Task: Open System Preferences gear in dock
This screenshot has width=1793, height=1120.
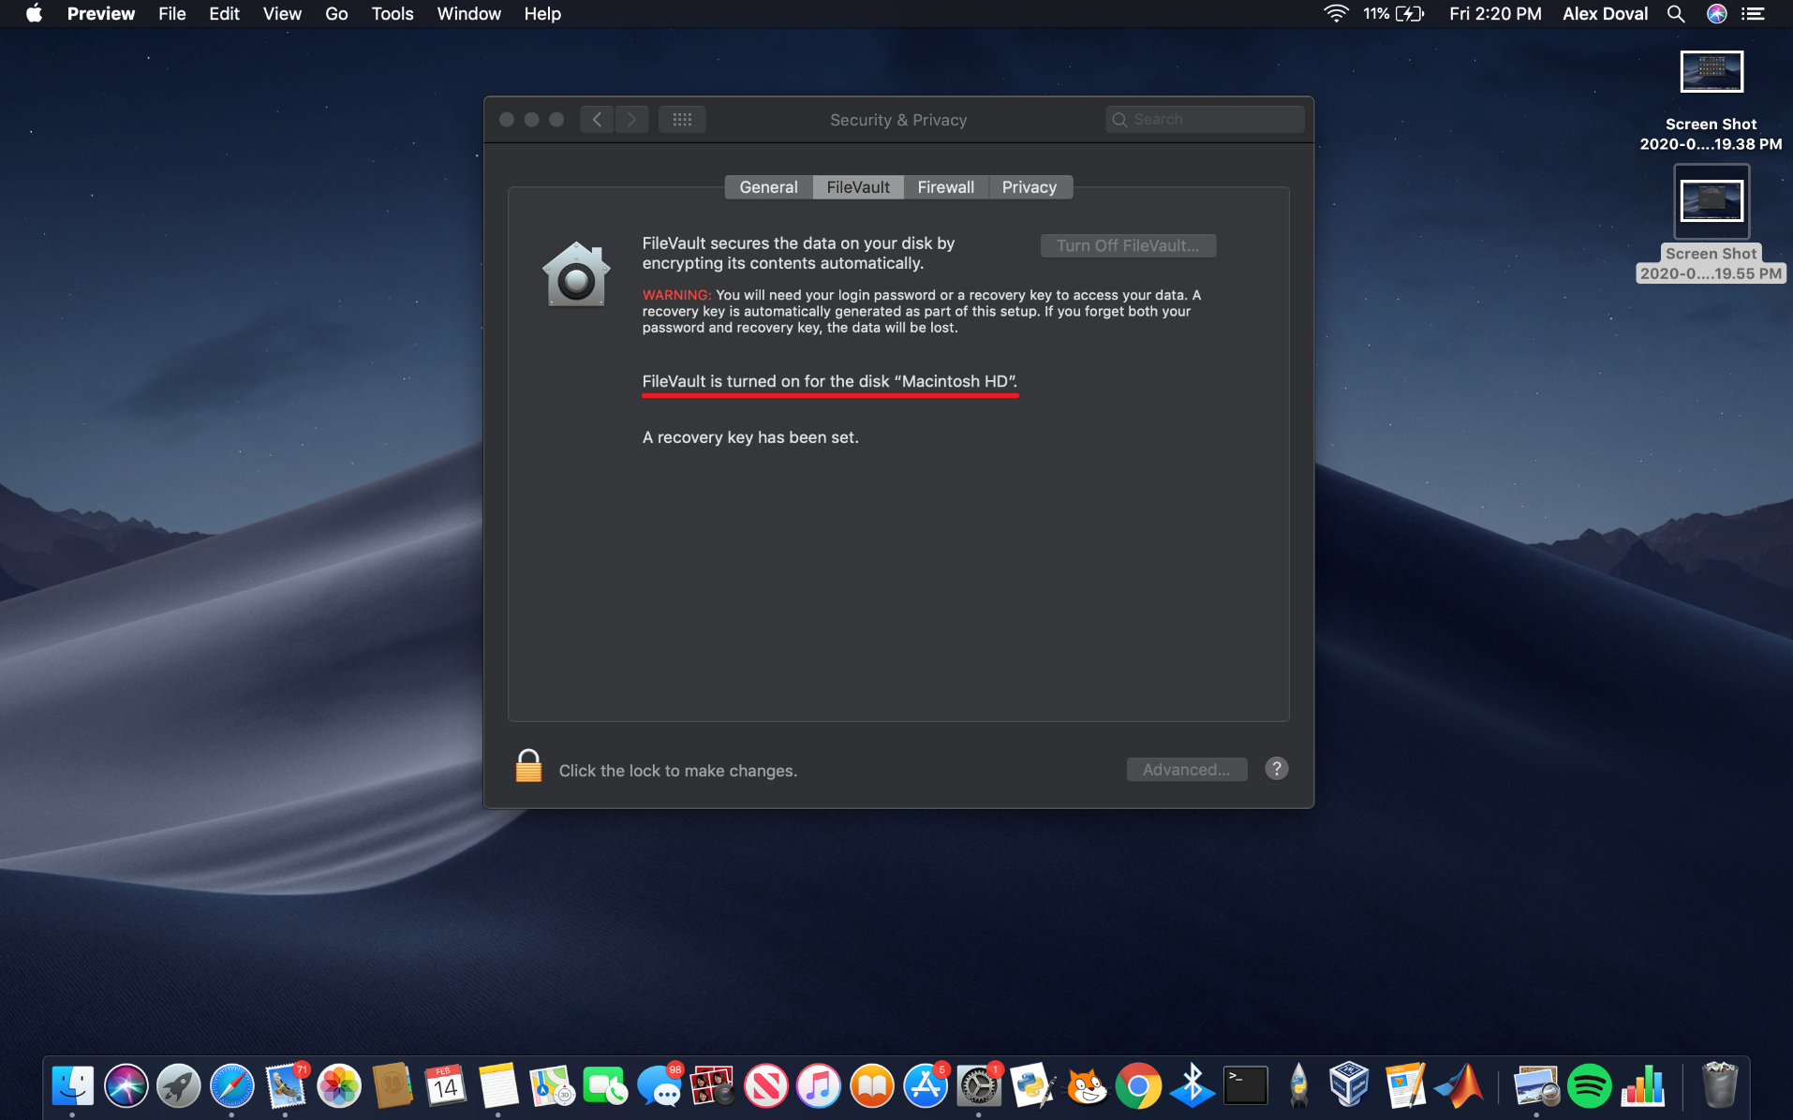Action: pos(978,1086)
